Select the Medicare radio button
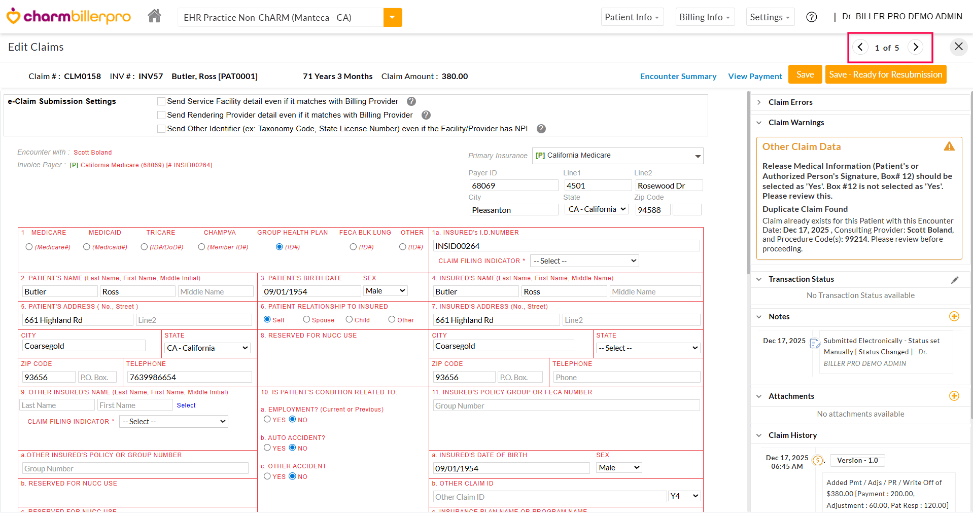Viewport: 973px width, 520px height. click(29, 247)
